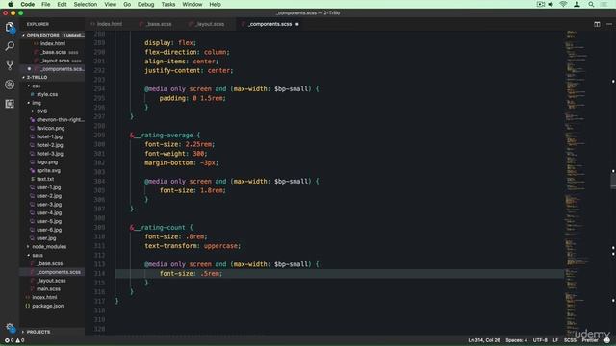
Task: Open the Debug view in the activity bar
Action: point(10,85)
